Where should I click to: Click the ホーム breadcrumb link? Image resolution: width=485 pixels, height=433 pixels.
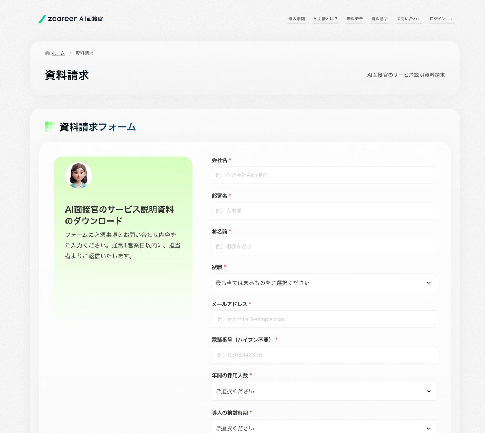point(58,53)
